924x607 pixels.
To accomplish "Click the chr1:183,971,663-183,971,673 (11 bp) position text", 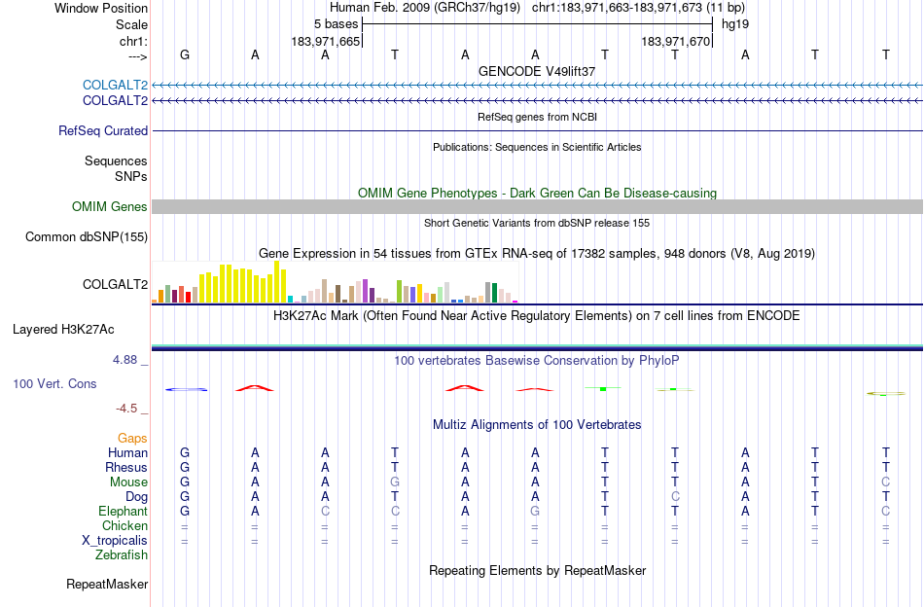I will pos(638,8).
